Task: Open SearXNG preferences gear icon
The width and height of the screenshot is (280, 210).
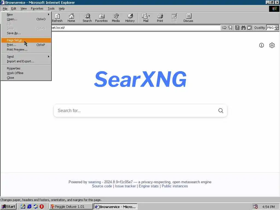Action: coord(272,45)
